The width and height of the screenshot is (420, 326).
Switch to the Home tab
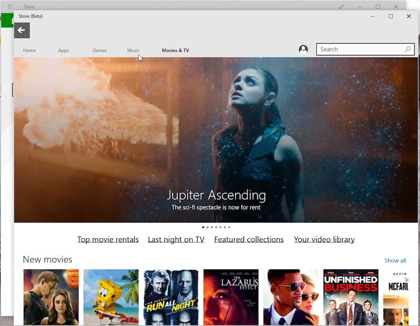[x=29, y=51]
